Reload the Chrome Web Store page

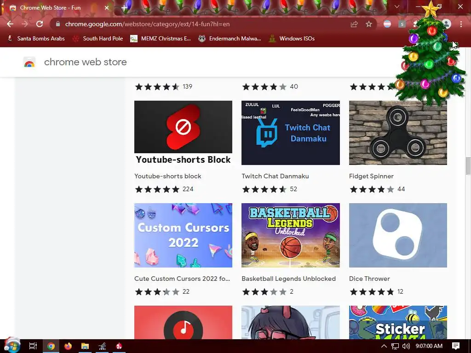pos(40,24)
